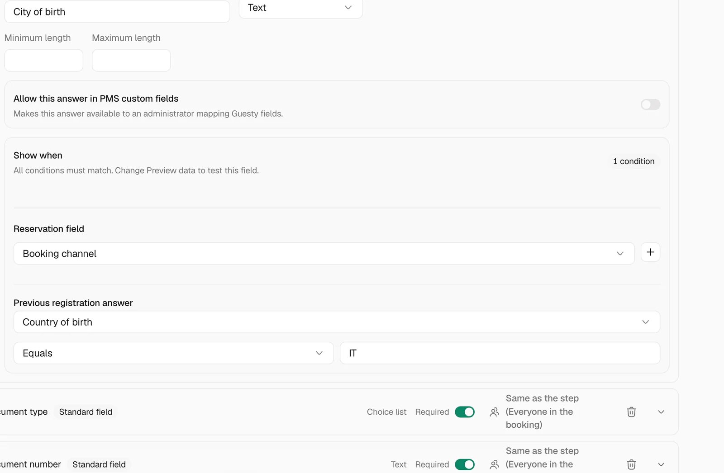
Task: Click the 'All conditions must match' help text
Action: click(x=136, y=170)
